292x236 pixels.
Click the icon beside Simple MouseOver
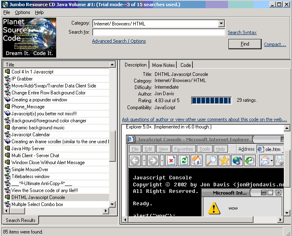coord(7,169)
